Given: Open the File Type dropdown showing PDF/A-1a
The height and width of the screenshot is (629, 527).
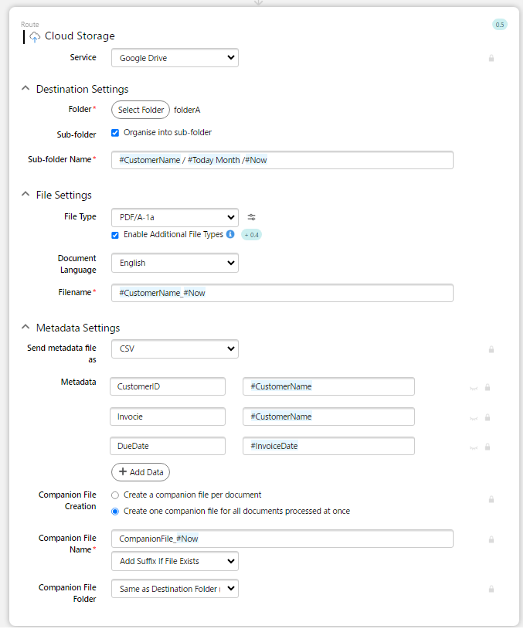Looking at the screenshot, I should point(175,217).
